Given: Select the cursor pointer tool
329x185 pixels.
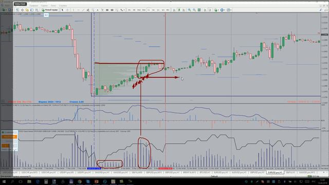Looking at the screenshot, I should click(x=62, y=10).
